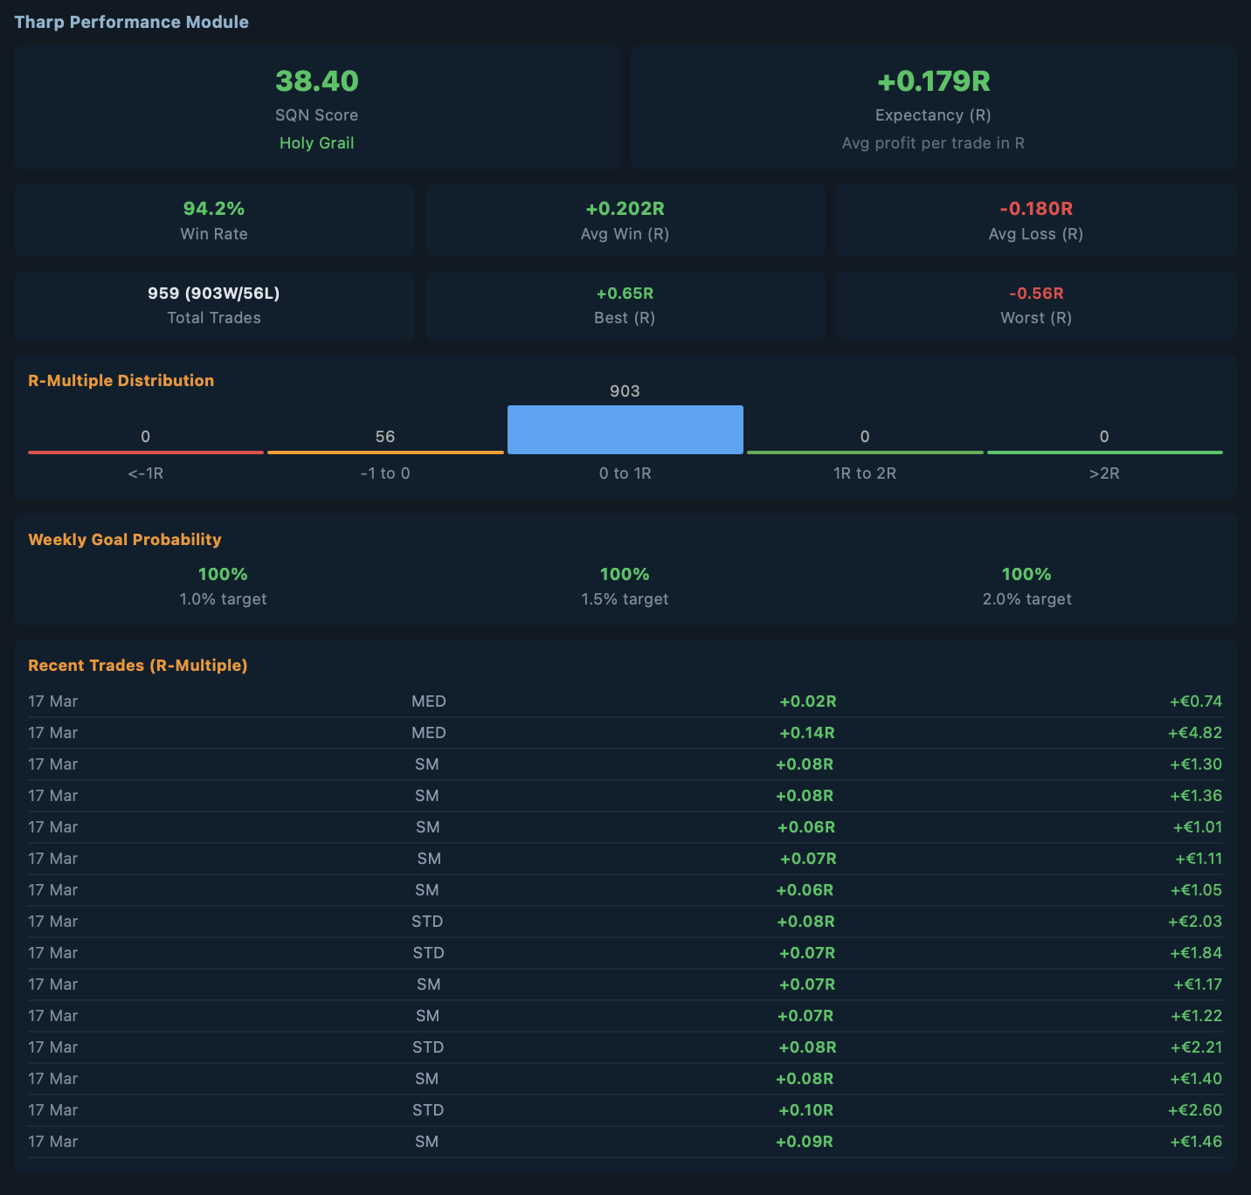Viewport: 1251px width, 1195px height.
Task: Click the blue 0 to 1R distribution bar
Action: (624, 429)
